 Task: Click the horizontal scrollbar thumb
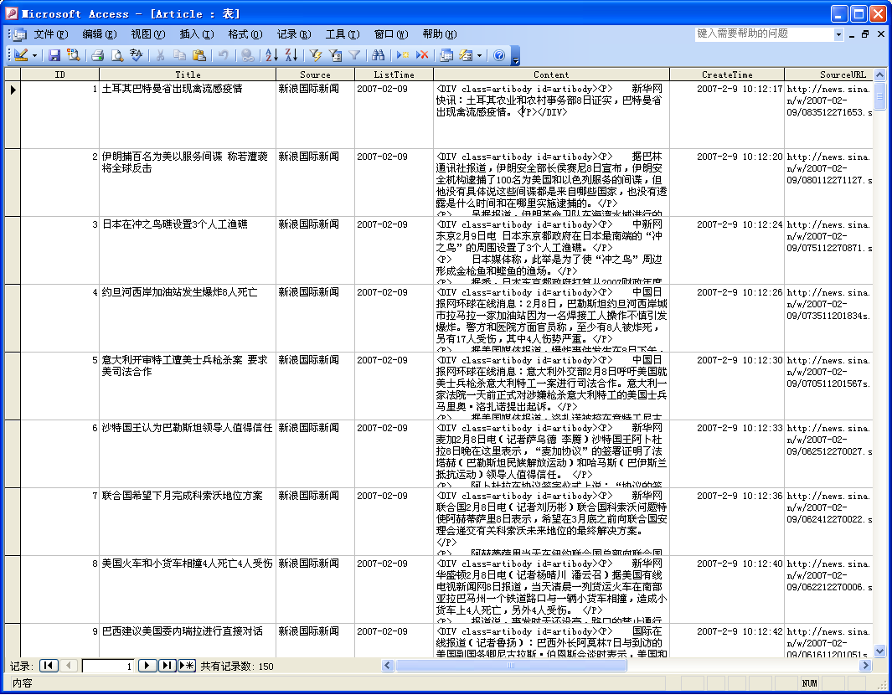pos(511,666)
